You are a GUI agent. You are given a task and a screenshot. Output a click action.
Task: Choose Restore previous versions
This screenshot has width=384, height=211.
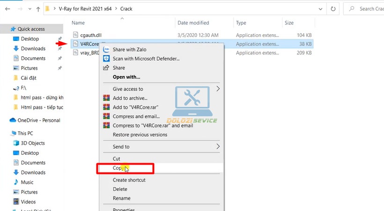click(140, 135)
